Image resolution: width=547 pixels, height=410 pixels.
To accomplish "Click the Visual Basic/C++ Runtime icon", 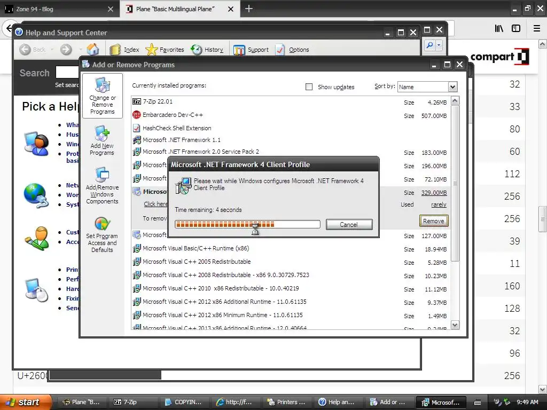I will 137,249.
